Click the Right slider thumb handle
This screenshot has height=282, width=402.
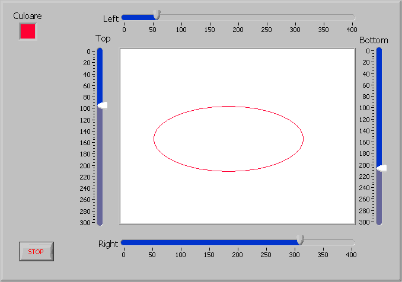(300, 240)
